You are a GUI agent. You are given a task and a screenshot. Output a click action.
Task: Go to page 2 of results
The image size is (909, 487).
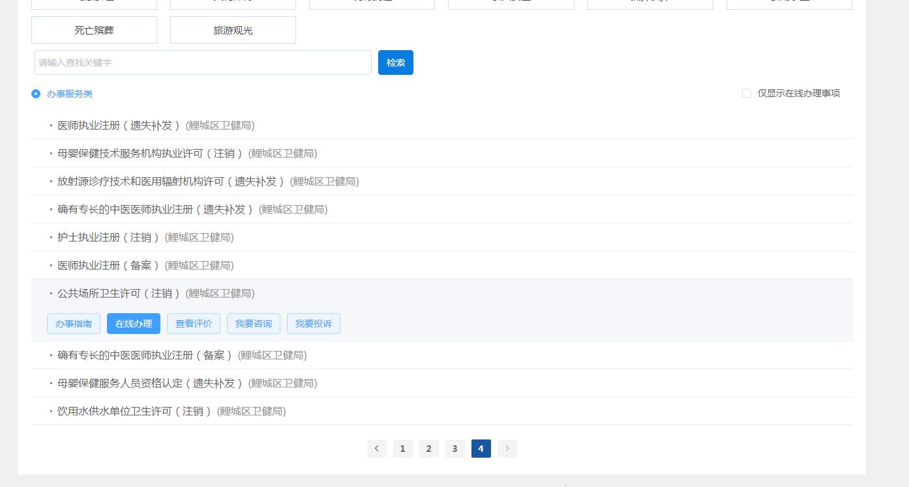[x=428, y=449]
